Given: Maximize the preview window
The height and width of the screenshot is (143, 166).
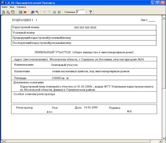Looking at the screenshot, I should pyautogui.click(x=158, y=3).
